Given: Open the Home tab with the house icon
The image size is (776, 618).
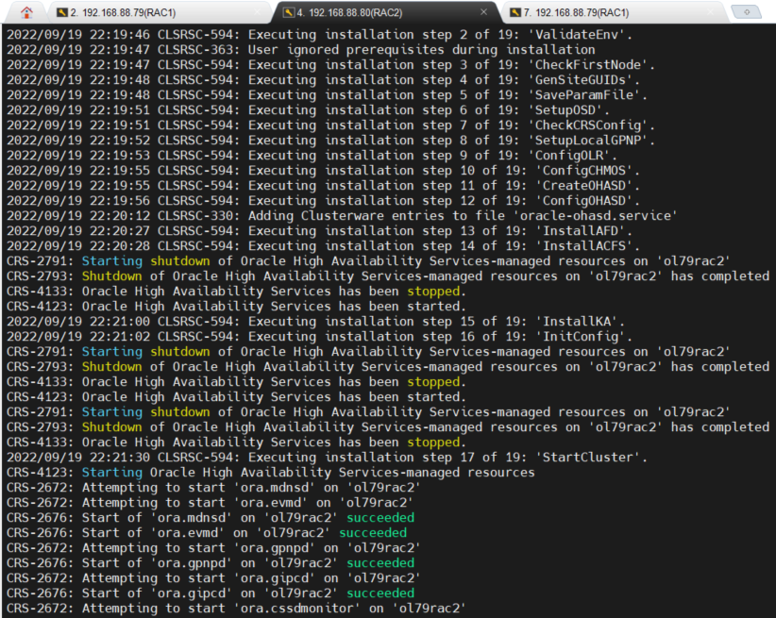Looking at the screenshot, I should 26,12.
